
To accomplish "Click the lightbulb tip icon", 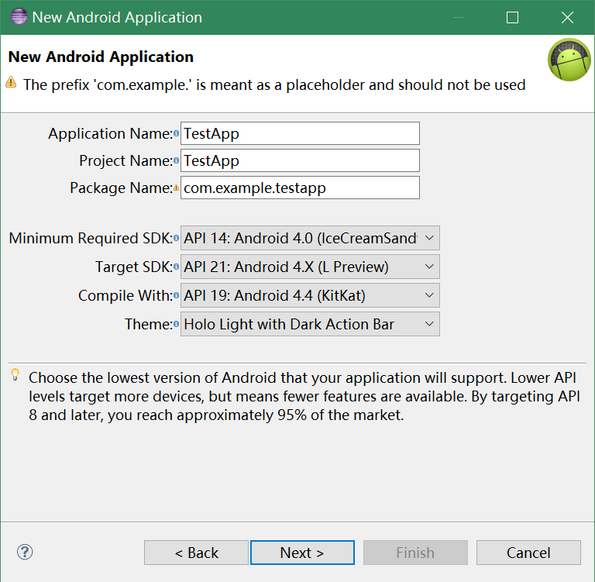I will pyautogui.click(x=15, y=376).
